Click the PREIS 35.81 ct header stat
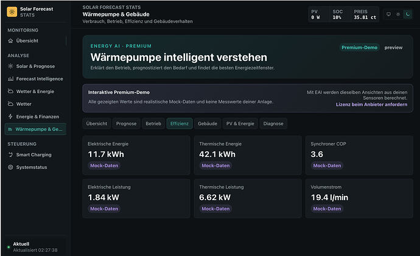Viewport: 420px width, 256px height. pyautogui.click(x=365, y=15)
